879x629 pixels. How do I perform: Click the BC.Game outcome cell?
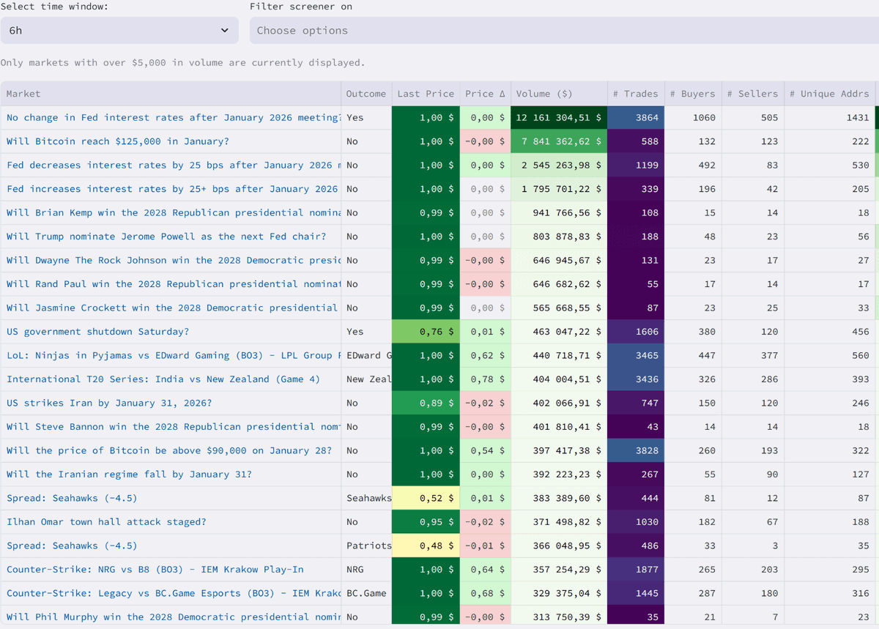366,594
